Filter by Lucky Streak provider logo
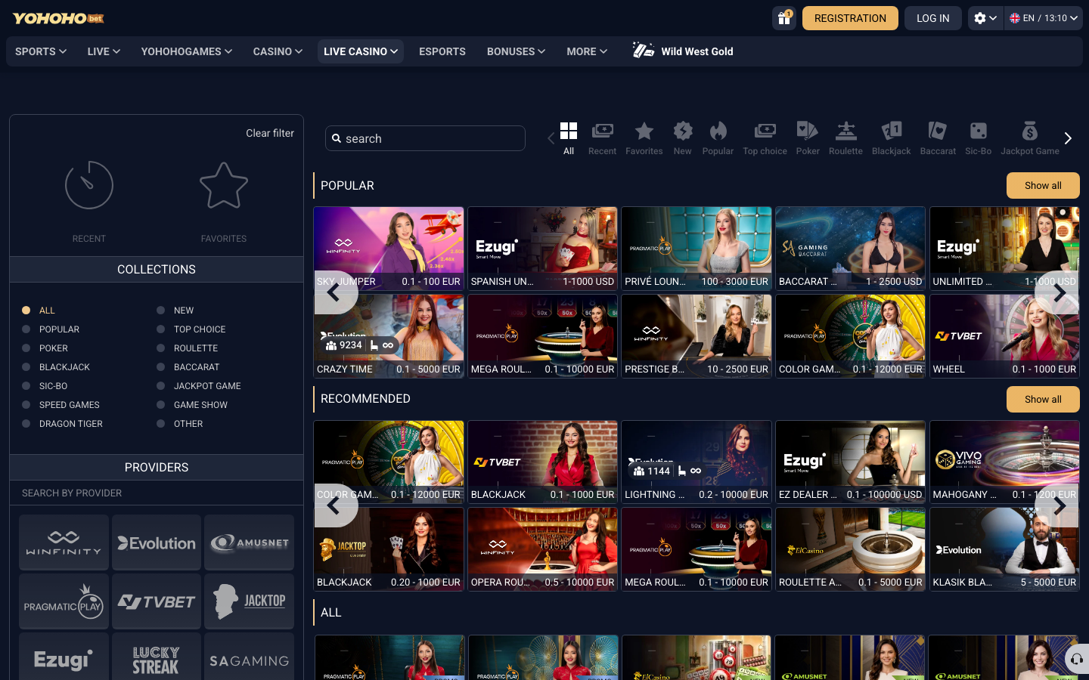 pyautogui.click(x=157, y=660)
